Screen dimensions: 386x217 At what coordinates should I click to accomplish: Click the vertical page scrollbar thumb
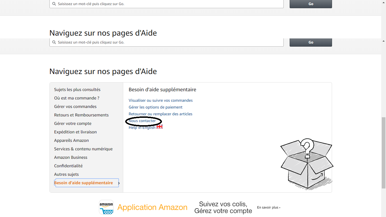point(383,153)
